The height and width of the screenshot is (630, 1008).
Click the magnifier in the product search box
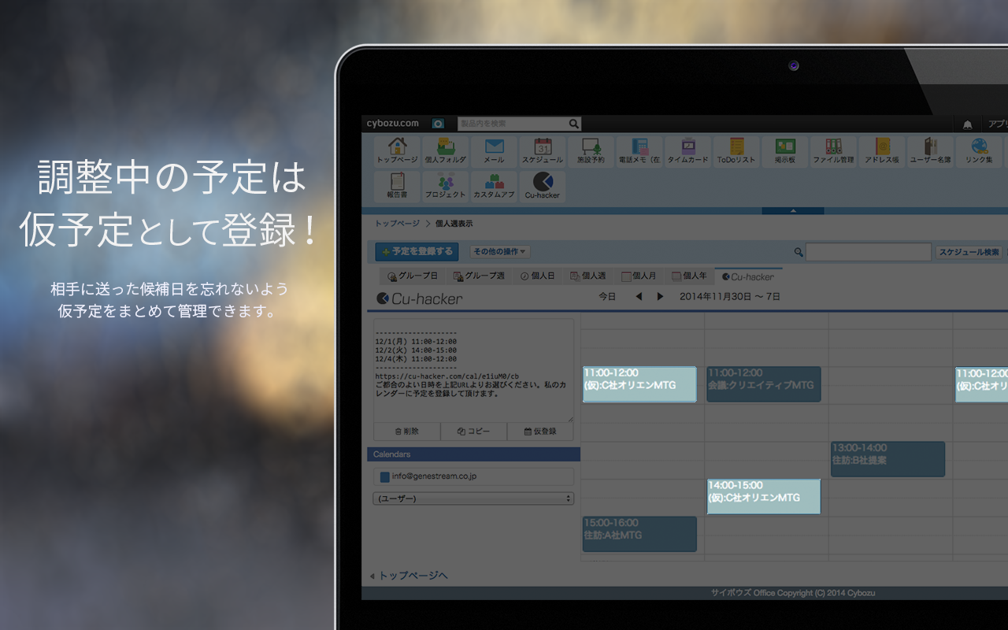(x=573, y=124)
